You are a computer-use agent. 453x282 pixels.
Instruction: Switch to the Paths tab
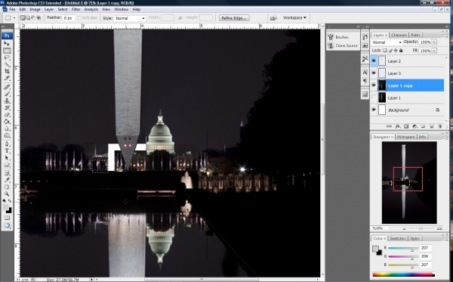415,35
